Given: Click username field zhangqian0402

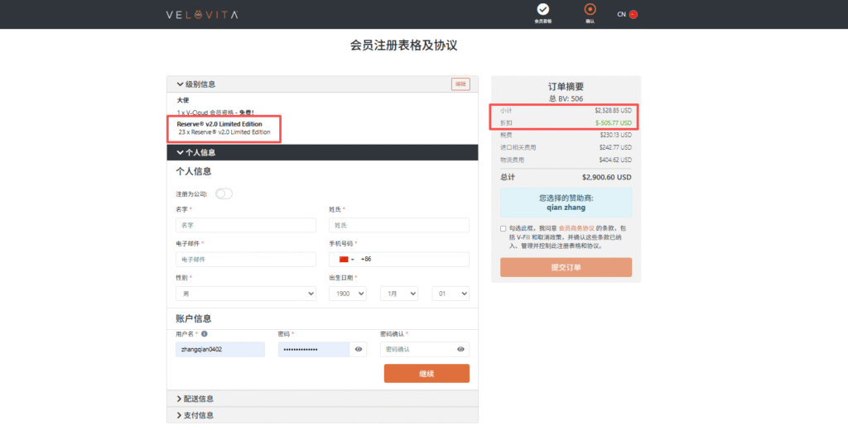Looking at the screenshot, I should (x=220, y=350).
